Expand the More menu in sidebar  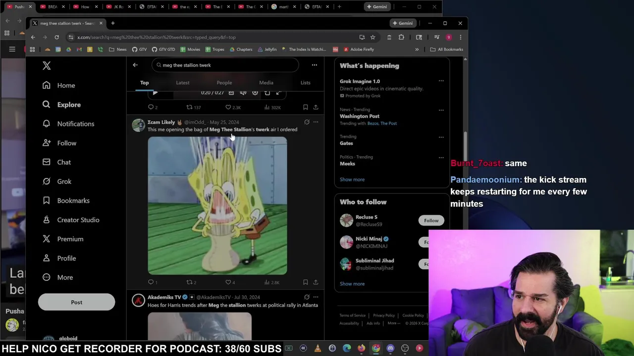[x=58, y=277]
